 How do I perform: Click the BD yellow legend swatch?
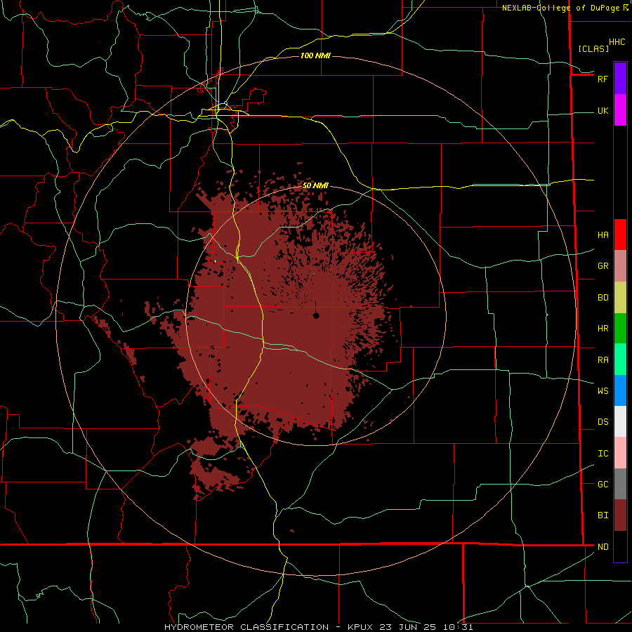[x=620, y=297]
